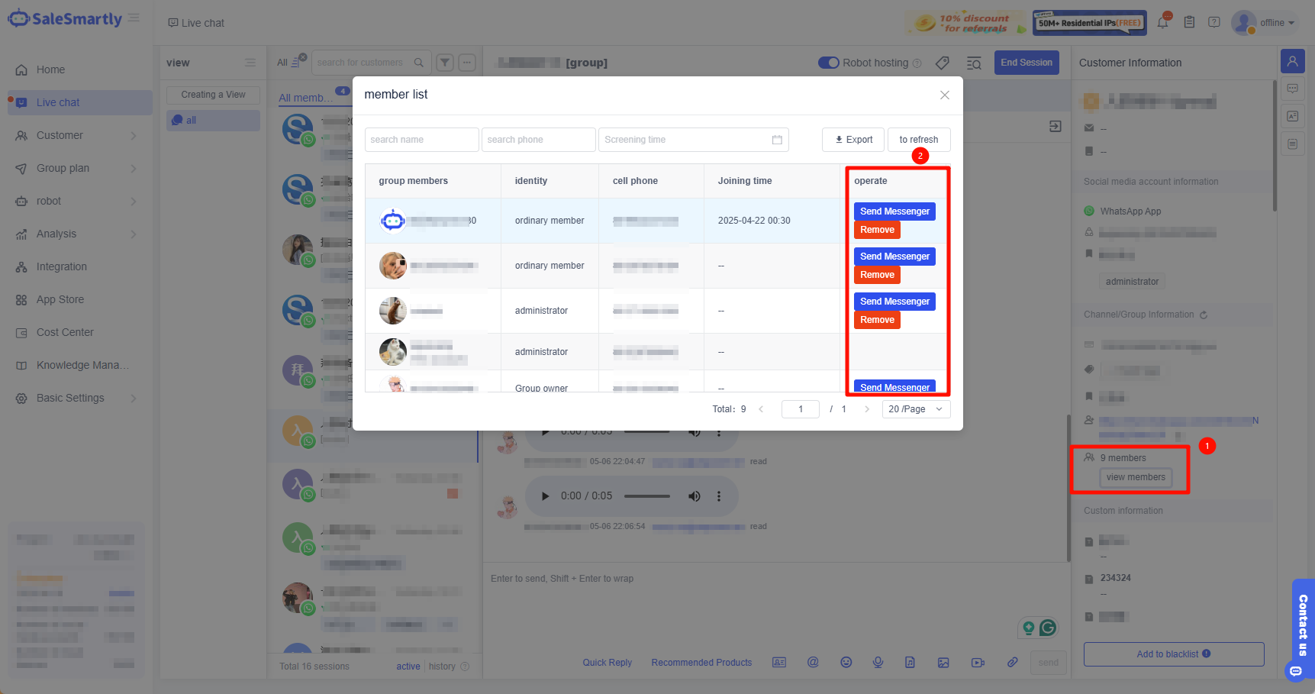Viewport: 1315px width, 694px height.
Task: Open the Customer Information person icon on right rail
Action: coord(1293,61)
